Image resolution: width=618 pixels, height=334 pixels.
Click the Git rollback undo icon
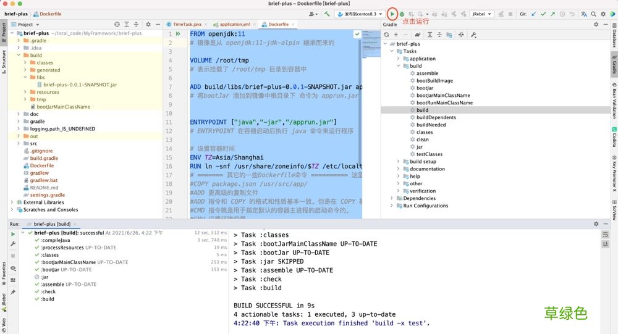pos(572,14)
